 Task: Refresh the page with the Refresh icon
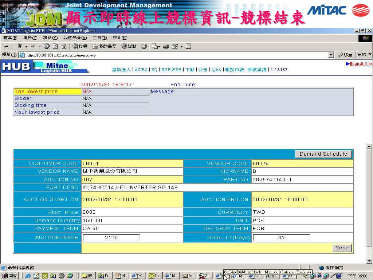[55, 46]
